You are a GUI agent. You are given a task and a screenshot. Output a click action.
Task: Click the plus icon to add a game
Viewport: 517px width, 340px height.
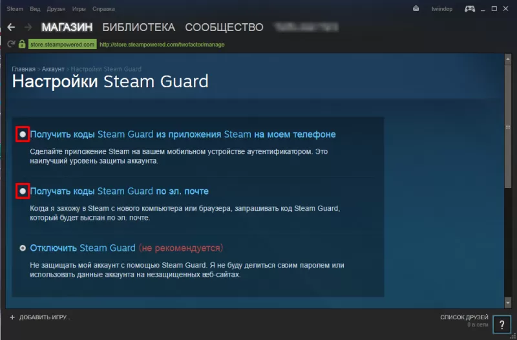click(x=12, y=317)
